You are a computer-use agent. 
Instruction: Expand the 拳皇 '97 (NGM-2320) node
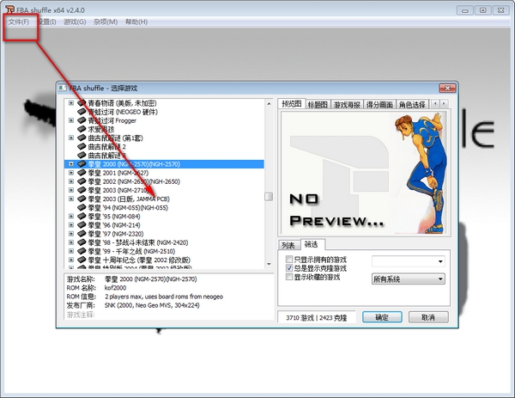71,234
